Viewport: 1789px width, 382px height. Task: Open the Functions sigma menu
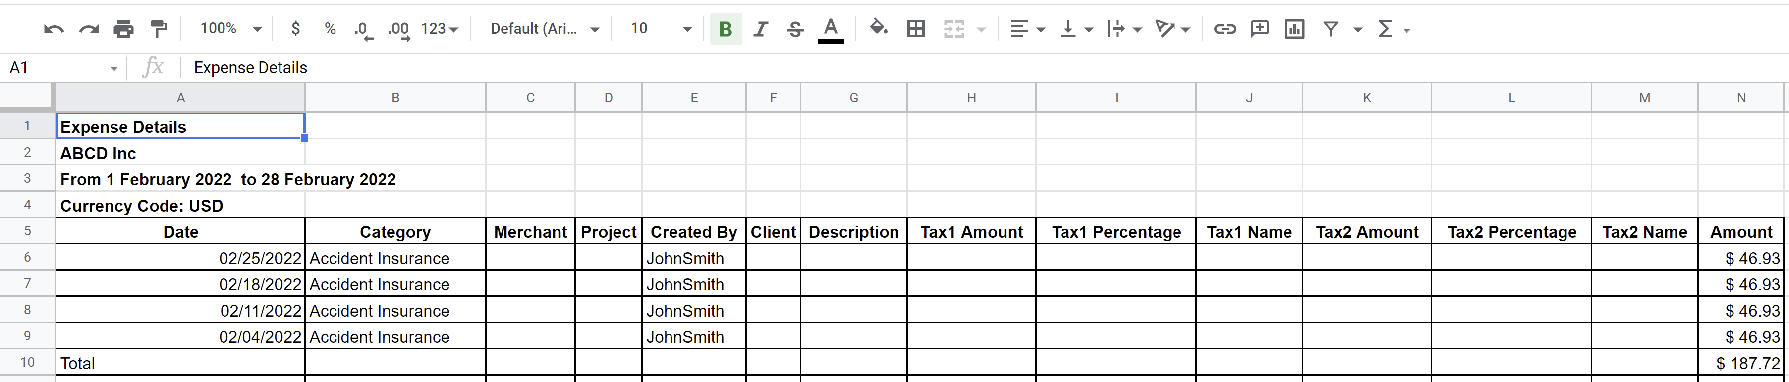(1393, 29)
